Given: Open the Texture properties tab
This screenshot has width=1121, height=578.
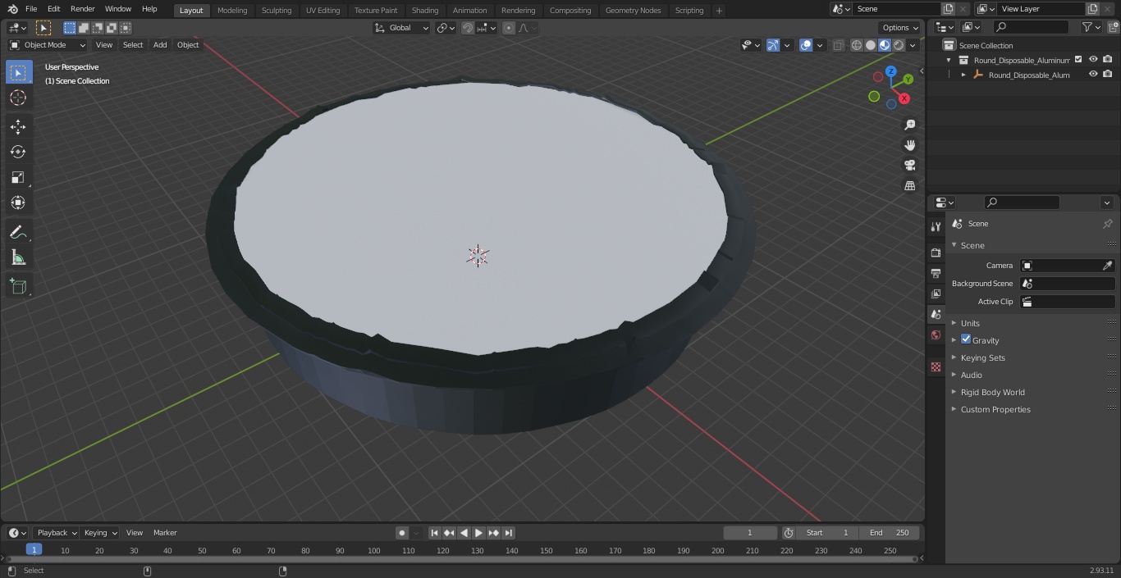Looking at the screenshot, I should [936, 366].
